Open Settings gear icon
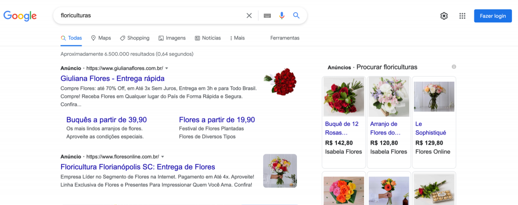This screenshot has height=205, width=518. coord(444,16)
